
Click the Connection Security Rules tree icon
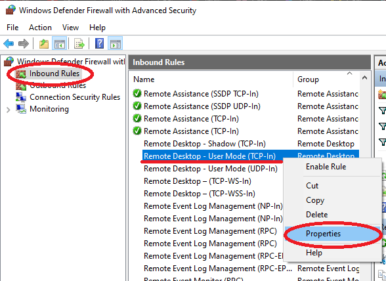(21, 97)
